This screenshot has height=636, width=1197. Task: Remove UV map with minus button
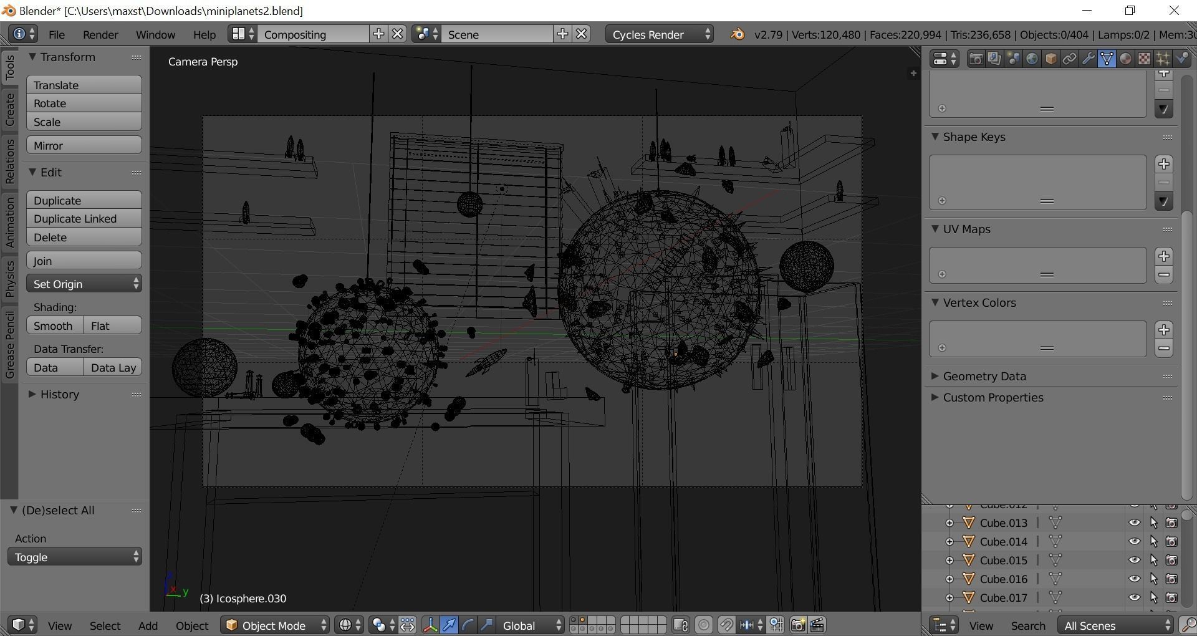pyautogui.click(x=1163, y=275)
